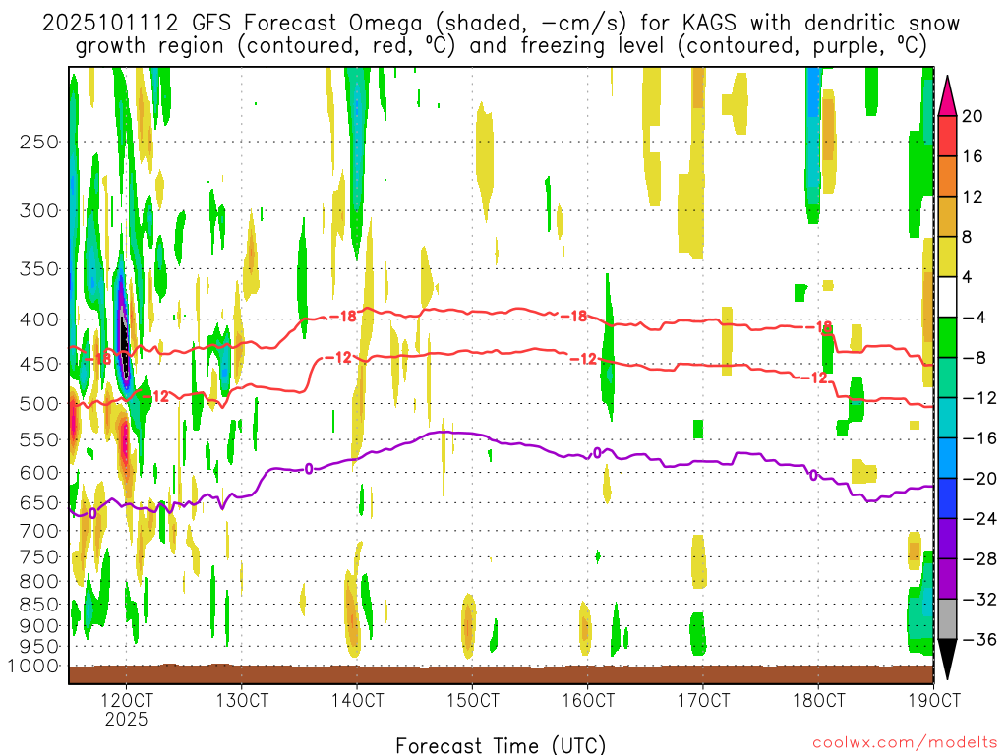Click the 170CT time axis label
Image resolution: width=1007 pixels, height=755 pixels.
703,699
